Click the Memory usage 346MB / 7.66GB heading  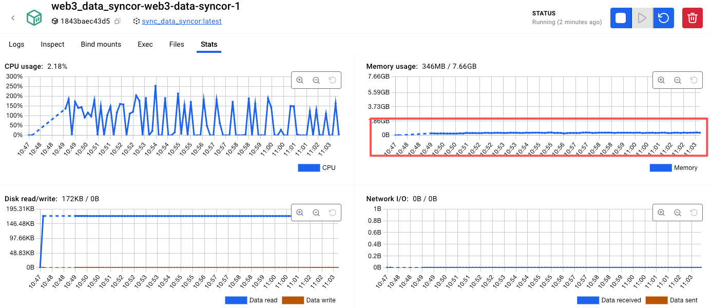coord(421,66)
